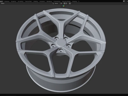Switch to the Modeling workspace tab
This screenshot has height=96, width=128.
coord(7,1)
